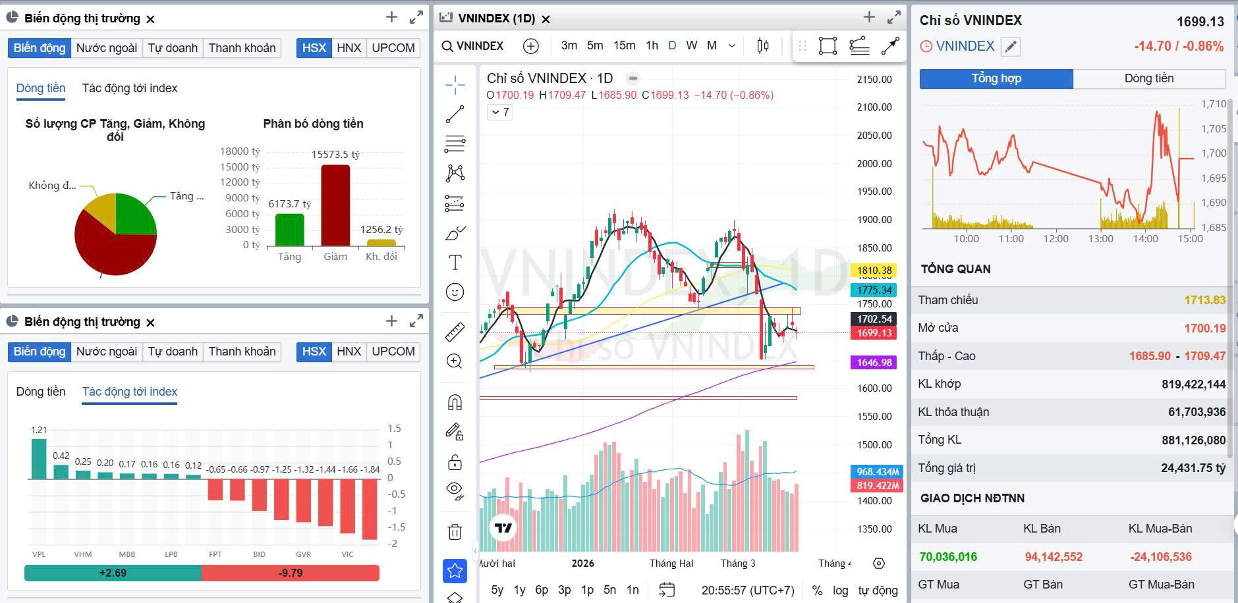Expand the indicators list showing 7
The height and width of the screenshot is (603, 1238).
click(499, 112)
